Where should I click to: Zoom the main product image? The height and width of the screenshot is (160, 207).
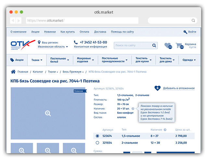48,113
